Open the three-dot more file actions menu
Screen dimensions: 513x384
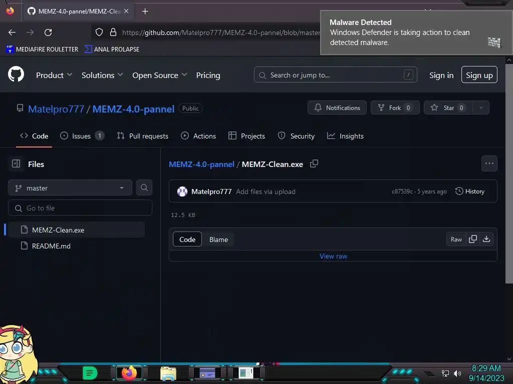489,163
